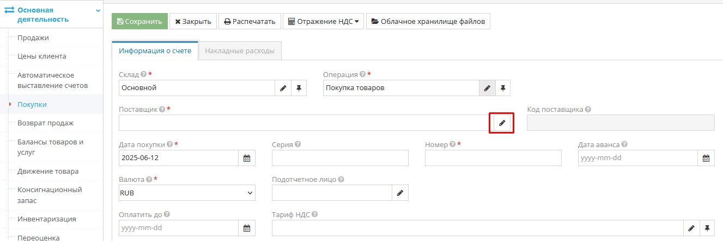723x241 pixels.
Task: Open the Валюта dropdown
Action: (187, 193)
